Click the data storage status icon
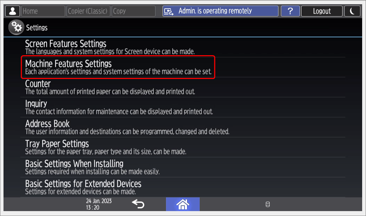The height and width of the screenshot is (216, 366). pyautogui.click(x=268, y=204)
